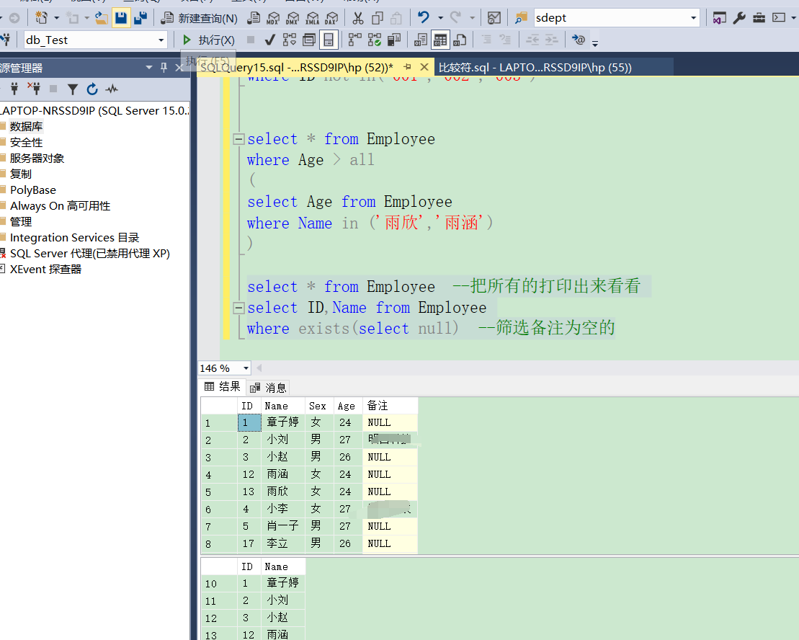Pin the SQLQuery15.sql tab
799x640 pixels.
point(407,67)
